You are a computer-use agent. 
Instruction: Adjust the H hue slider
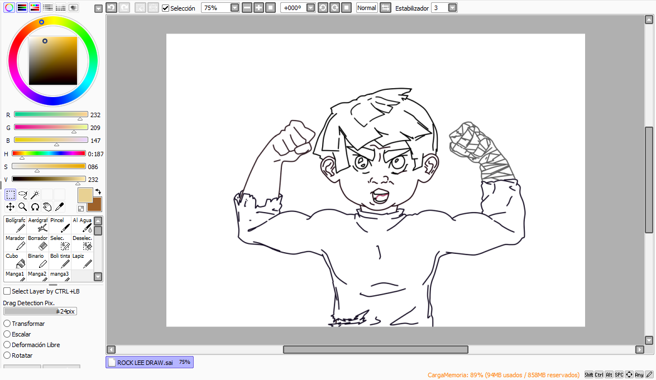[x=49, y=153]
